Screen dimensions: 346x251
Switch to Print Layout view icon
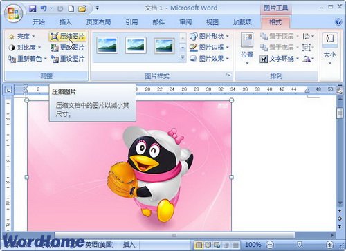click(199, 245)
